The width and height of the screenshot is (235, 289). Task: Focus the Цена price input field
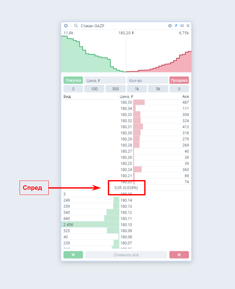pyautogui.click(x=105, y=80)
